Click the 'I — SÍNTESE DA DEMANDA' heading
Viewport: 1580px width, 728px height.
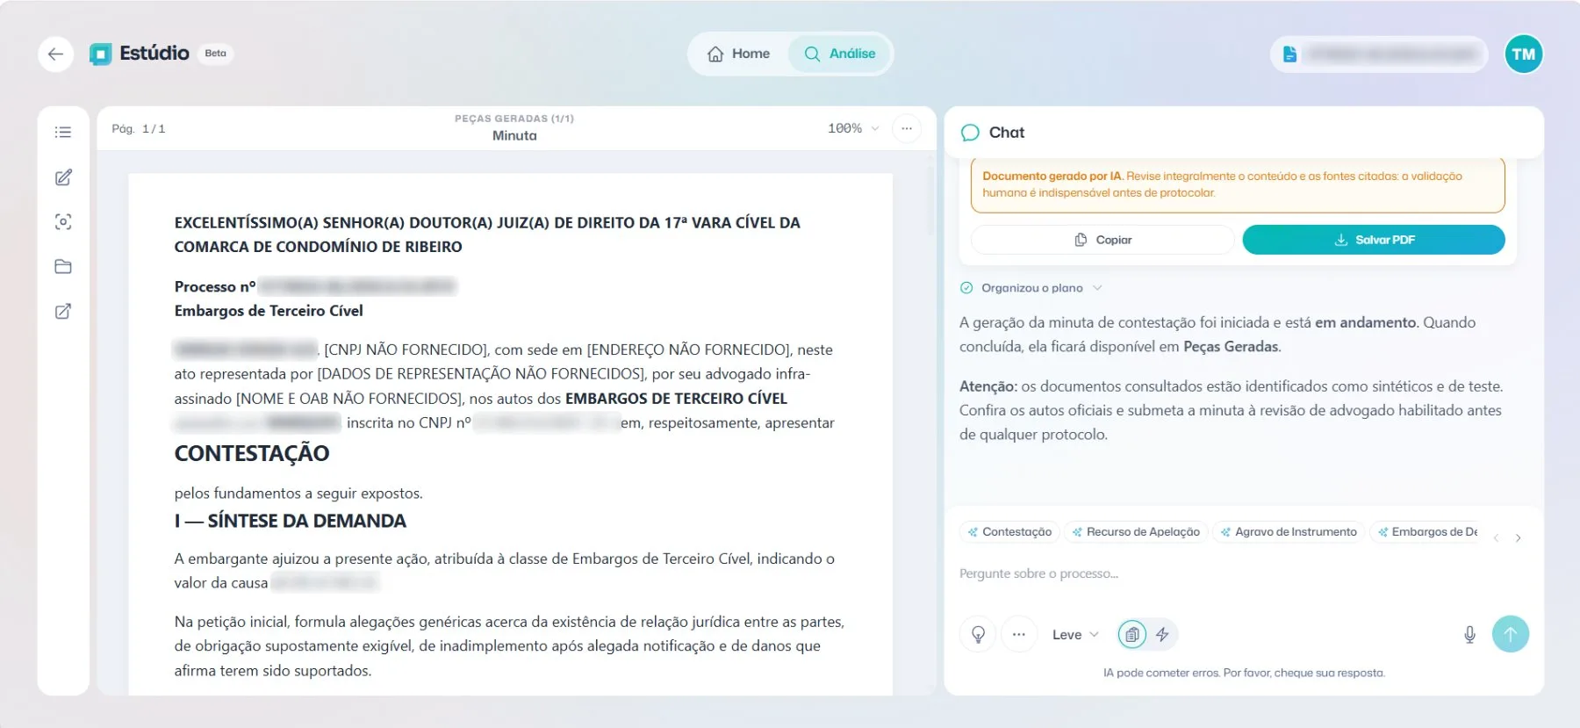291,521
